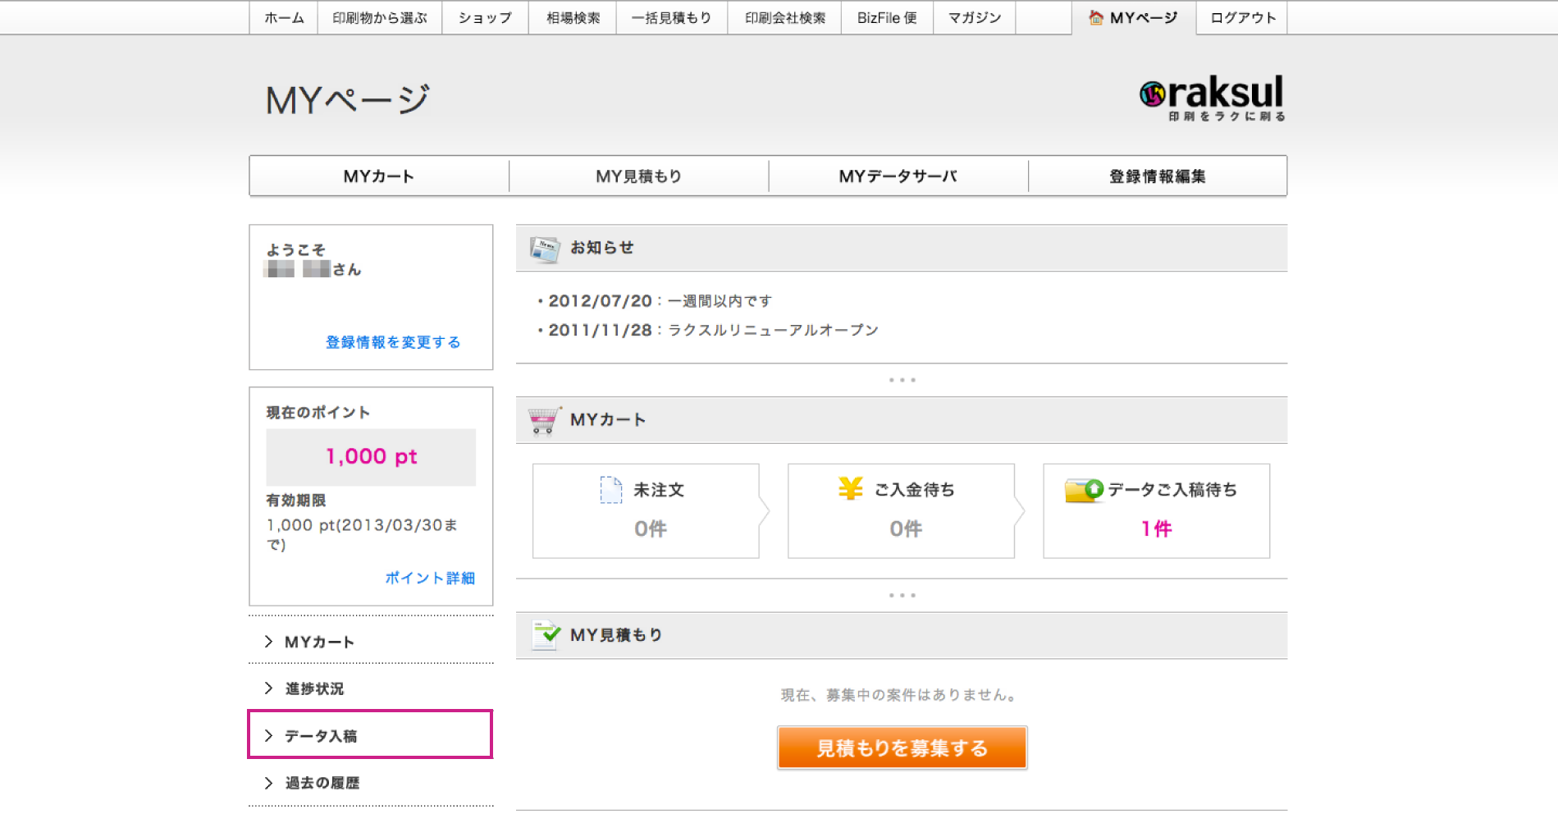Click the checkmark note icon beside MY見積もり
This screenshot has width=1558, height=814.
(546, 635)
